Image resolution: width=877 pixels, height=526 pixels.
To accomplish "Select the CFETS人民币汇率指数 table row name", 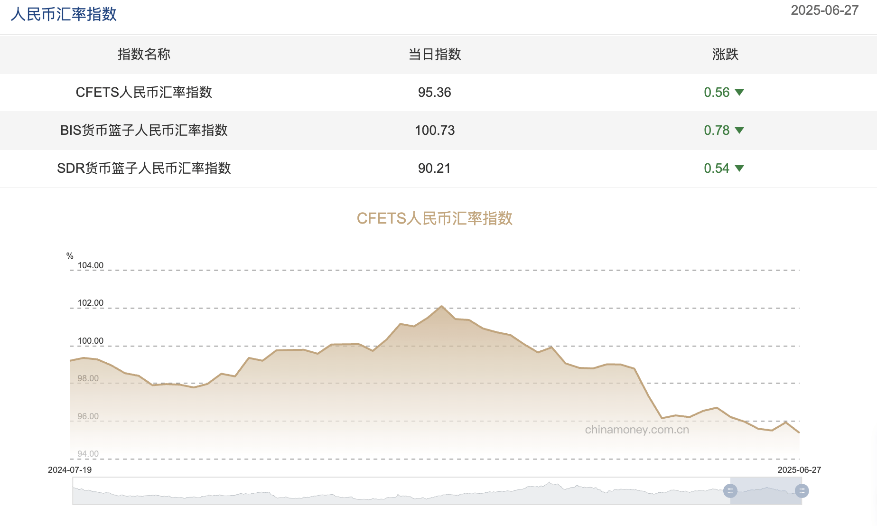I will coord(144,92).
